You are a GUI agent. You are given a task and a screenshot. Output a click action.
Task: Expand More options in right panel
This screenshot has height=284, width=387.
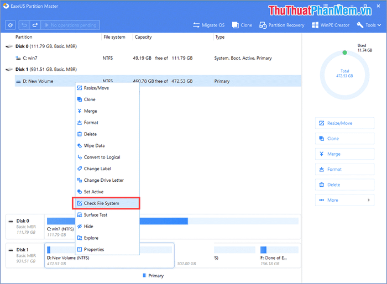[344, 200]
